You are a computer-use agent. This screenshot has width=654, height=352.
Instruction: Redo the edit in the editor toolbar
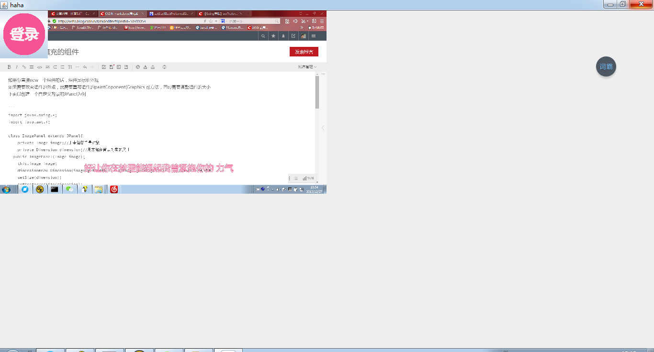[x=92, y=67]
